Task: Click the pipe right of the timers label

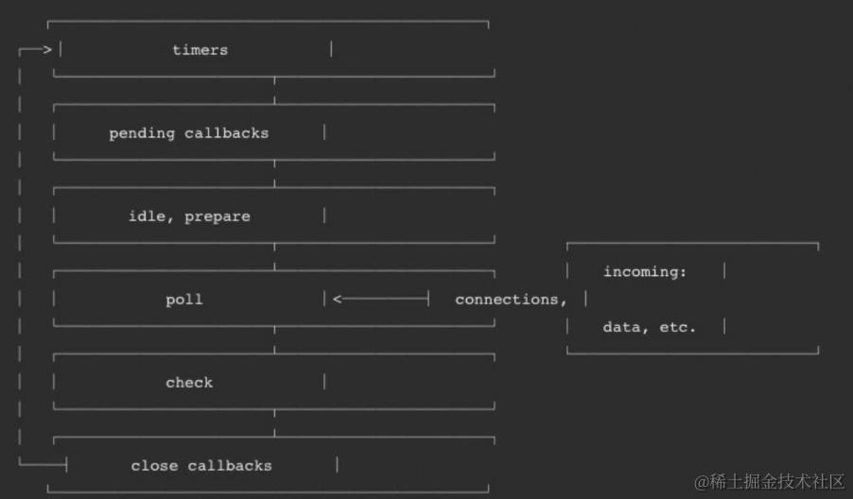Action: (331, 49)
